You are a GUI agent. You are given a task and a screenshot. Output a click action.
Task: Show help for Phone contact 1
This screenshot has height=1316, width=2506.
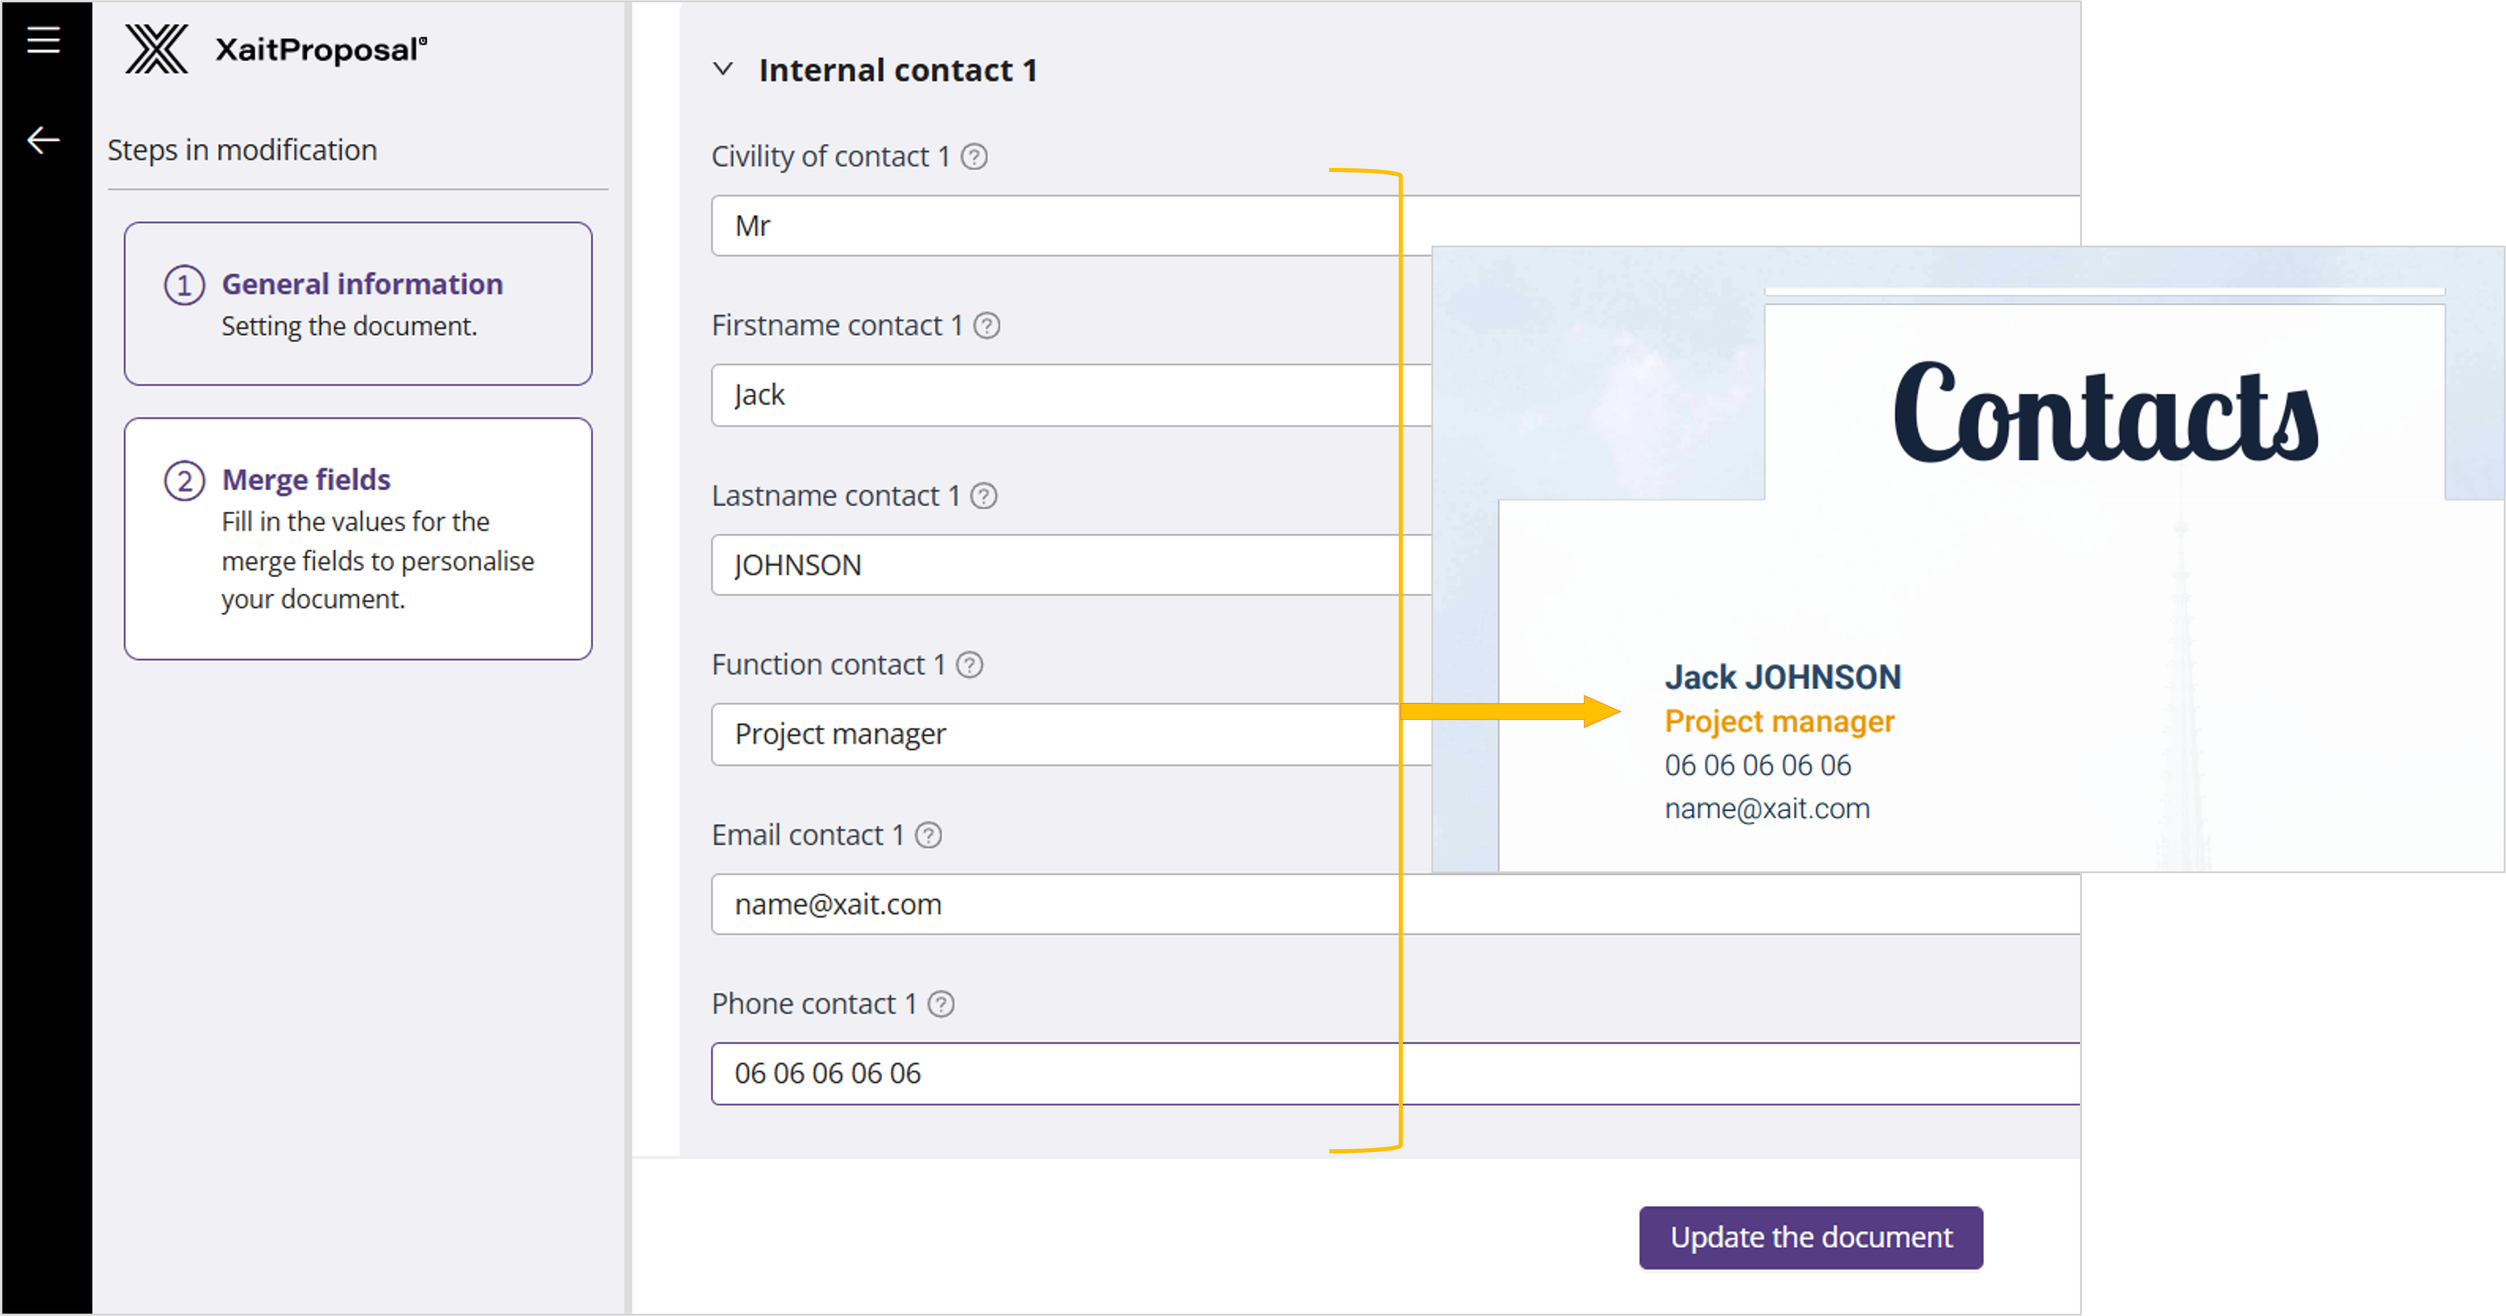click(x=940, y=1005)
